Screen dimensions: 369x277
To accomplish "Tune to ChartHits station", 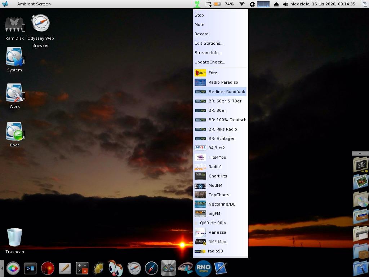I will coord(220,176).
